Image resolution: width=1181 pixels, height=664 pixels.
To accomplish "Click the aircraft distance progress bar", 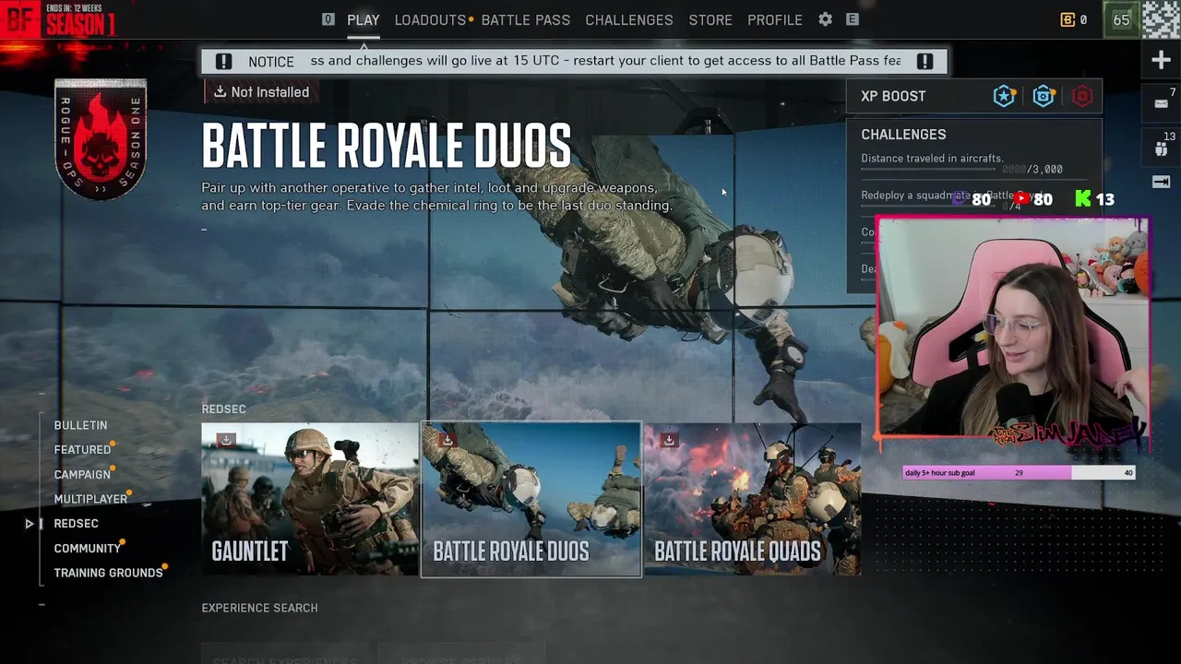I will pos(929,170).
